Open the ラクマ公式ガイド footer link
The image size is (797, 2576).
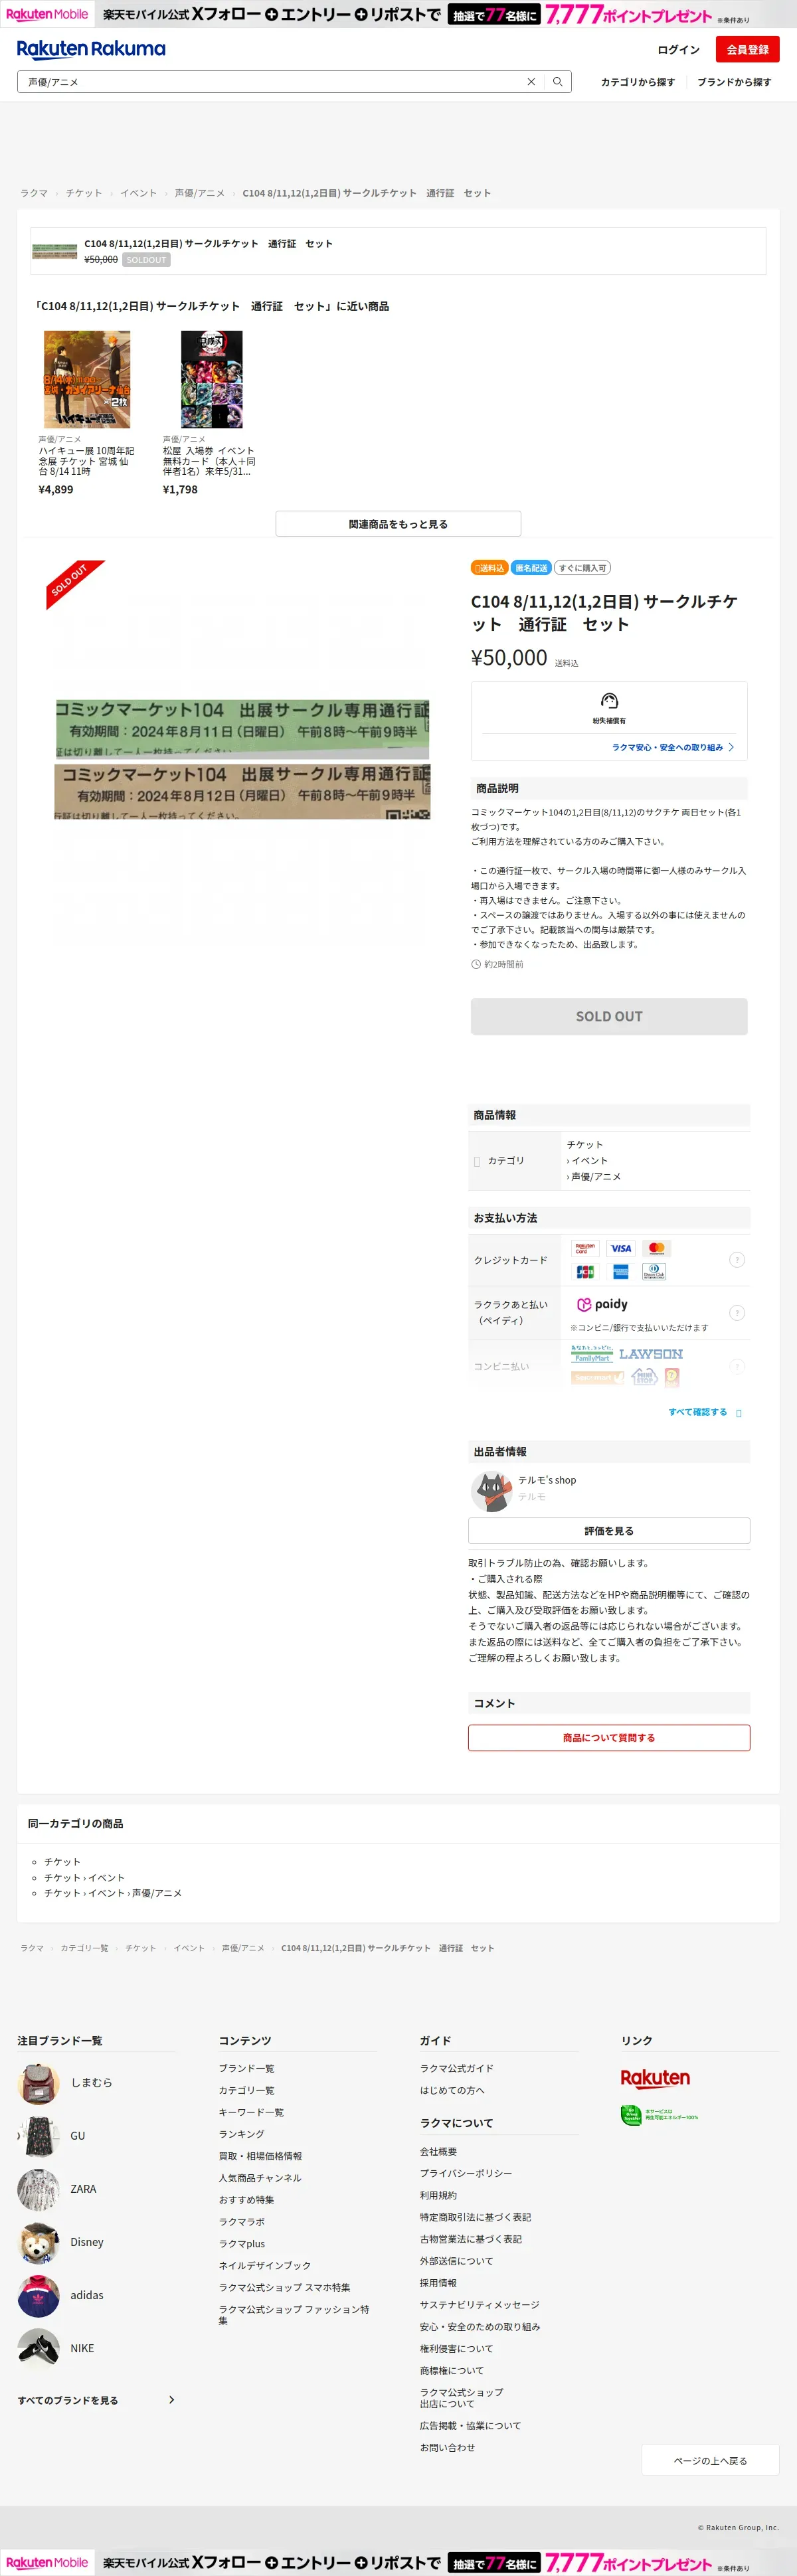pos(457,2068)
